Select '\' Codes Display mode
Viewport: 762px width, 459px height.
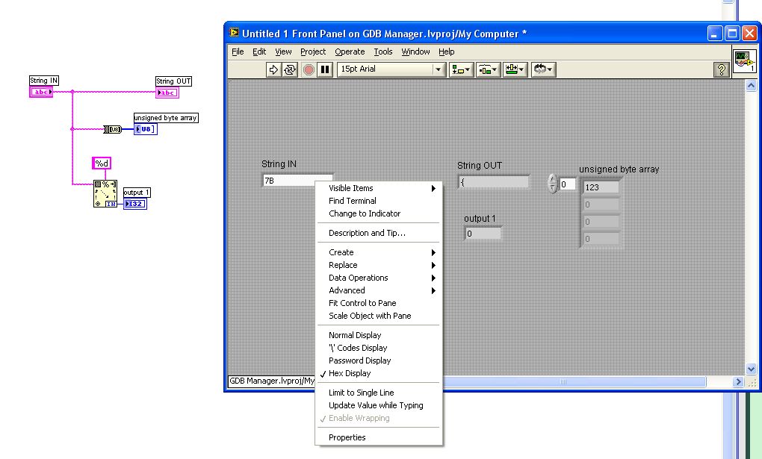point(379,348)
